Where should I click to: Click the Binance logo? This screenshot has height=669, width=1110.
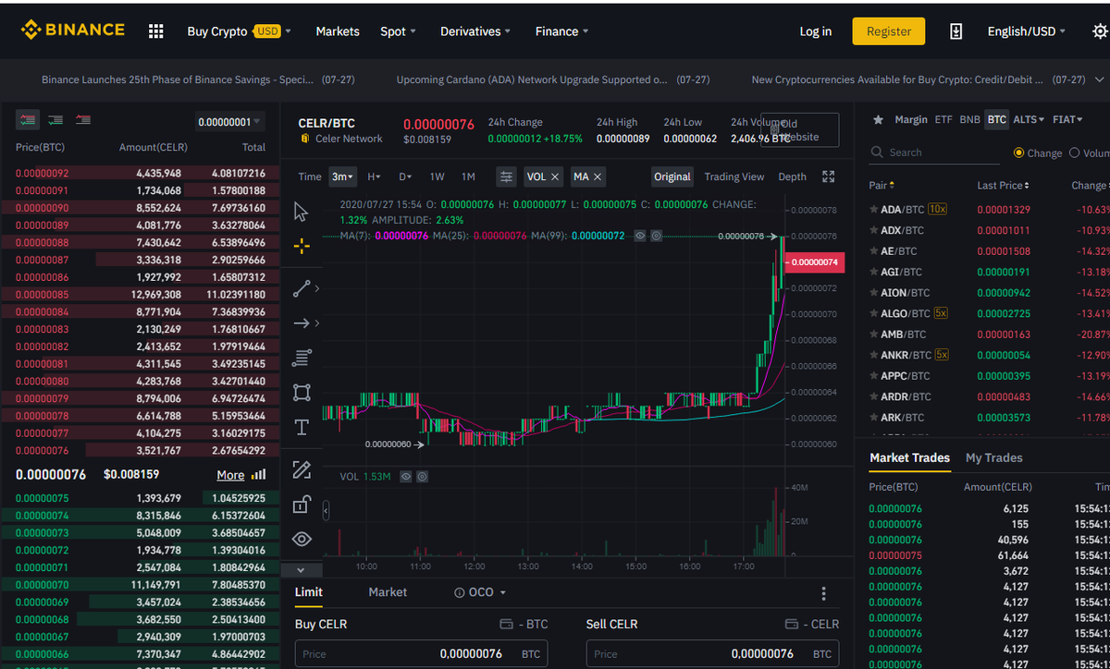tap(72, 30)
